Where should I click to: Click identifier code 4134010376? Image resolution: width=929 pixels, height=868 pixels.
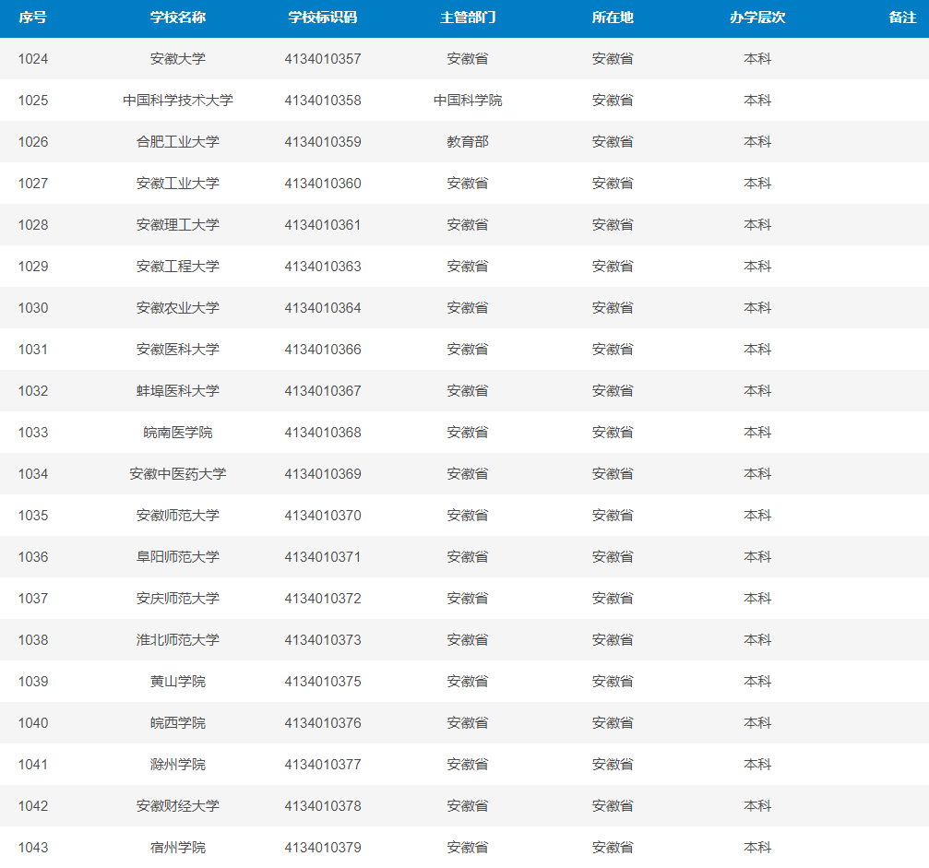[323, 723]
